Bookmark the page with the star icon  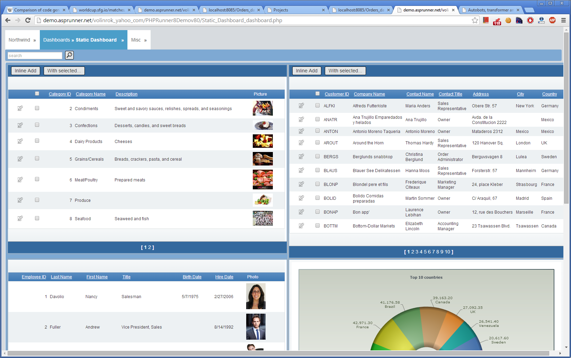(x=475, y=20)
